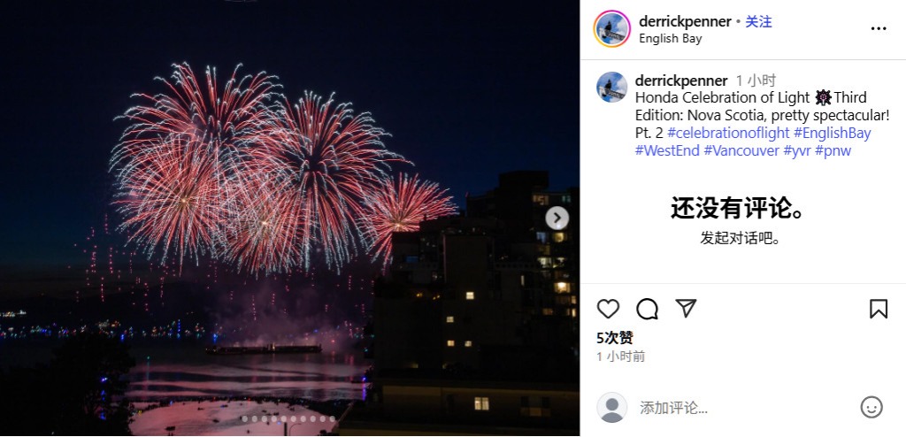View derrickpenner's story via header avatar
The image size is (906, 437).
pyautogui.click(x=612, y=29)
